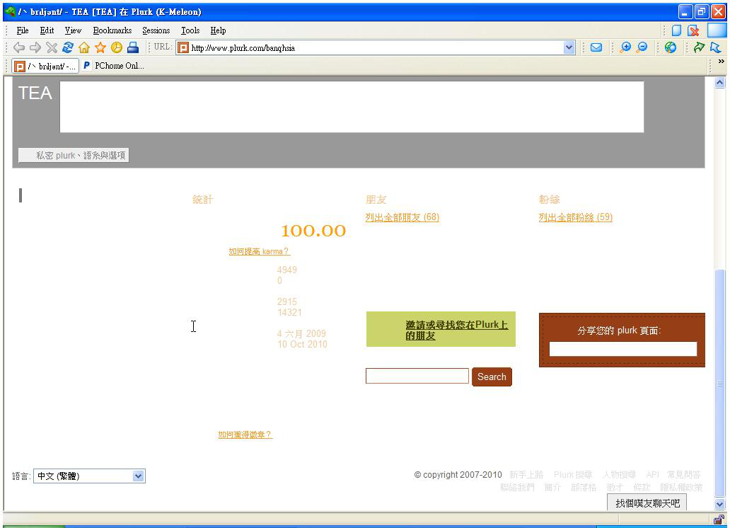The image size is (730, 528).
Task: Open Plurk 搜尋 footer link
Action: pos(573,474)
